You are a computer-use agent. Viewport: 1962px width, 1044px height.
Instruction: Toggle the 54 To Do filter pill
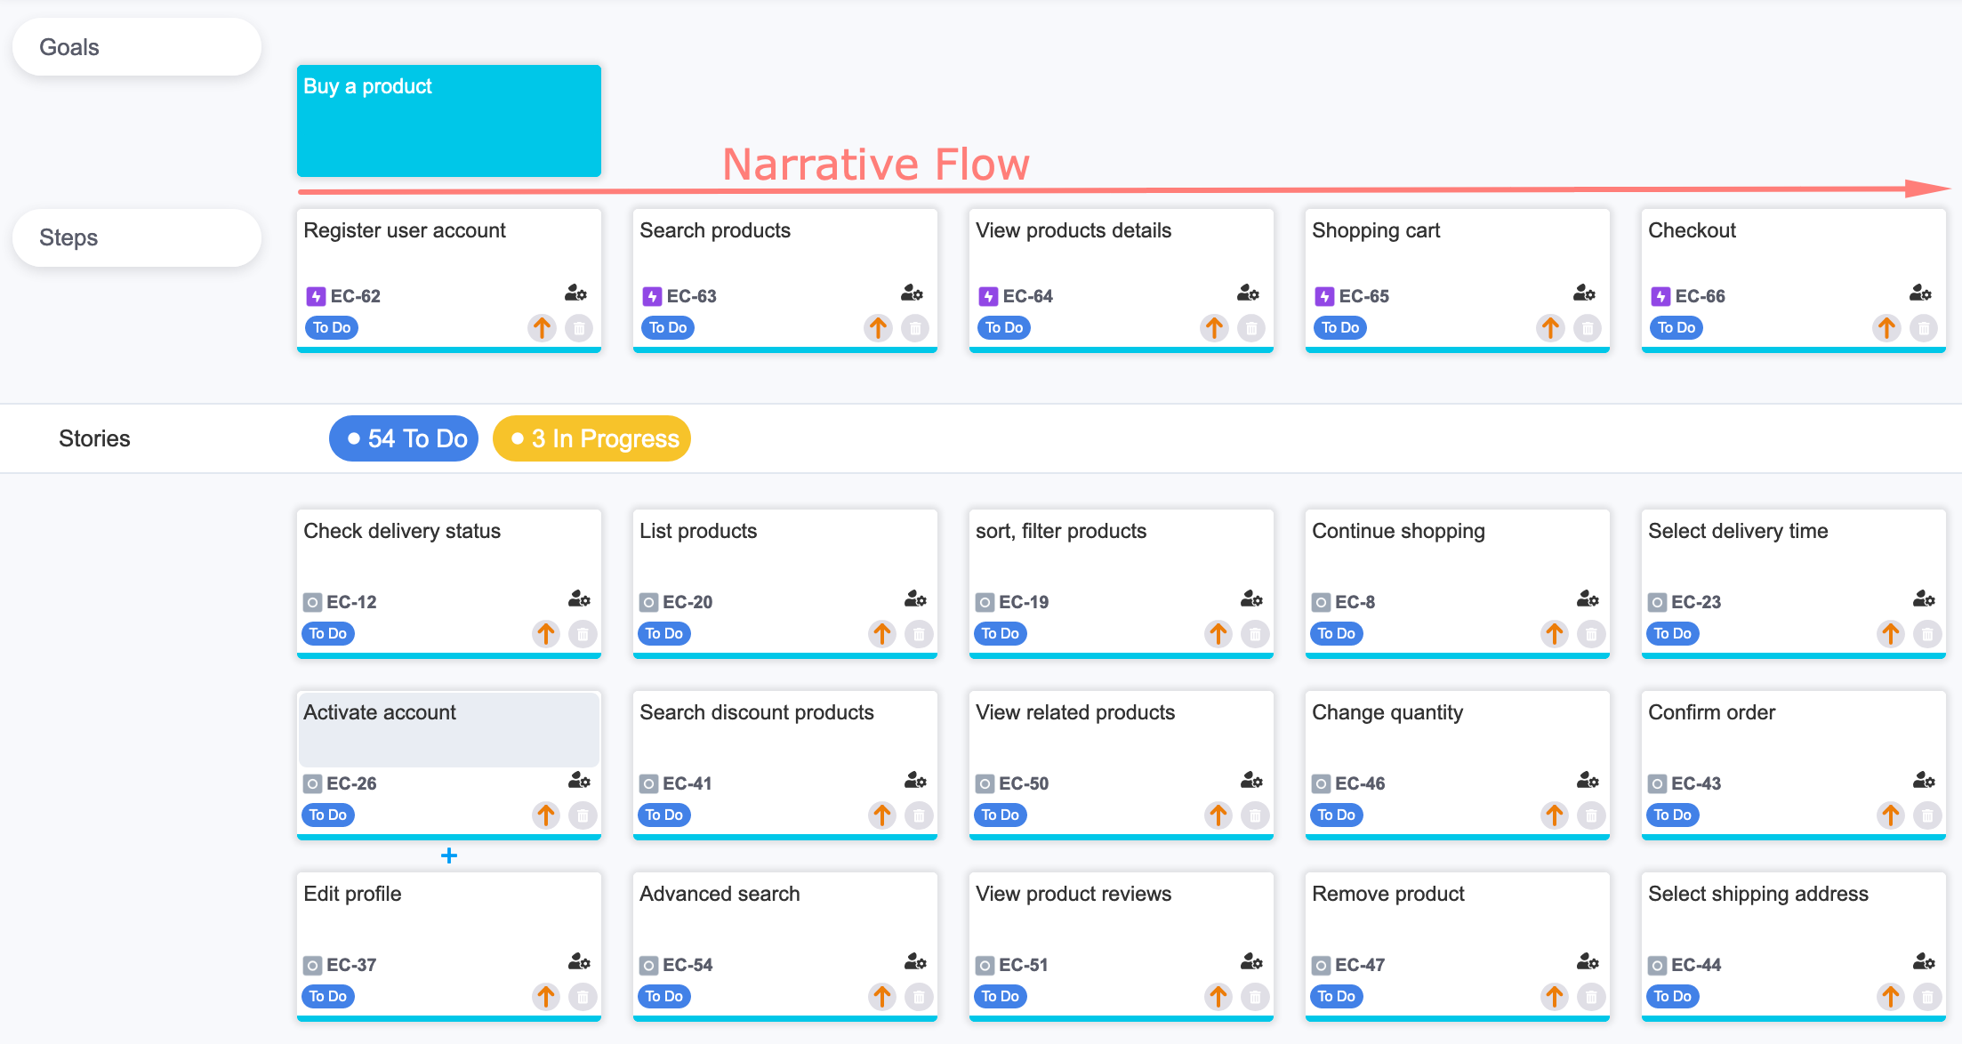(x=404, y=438)
